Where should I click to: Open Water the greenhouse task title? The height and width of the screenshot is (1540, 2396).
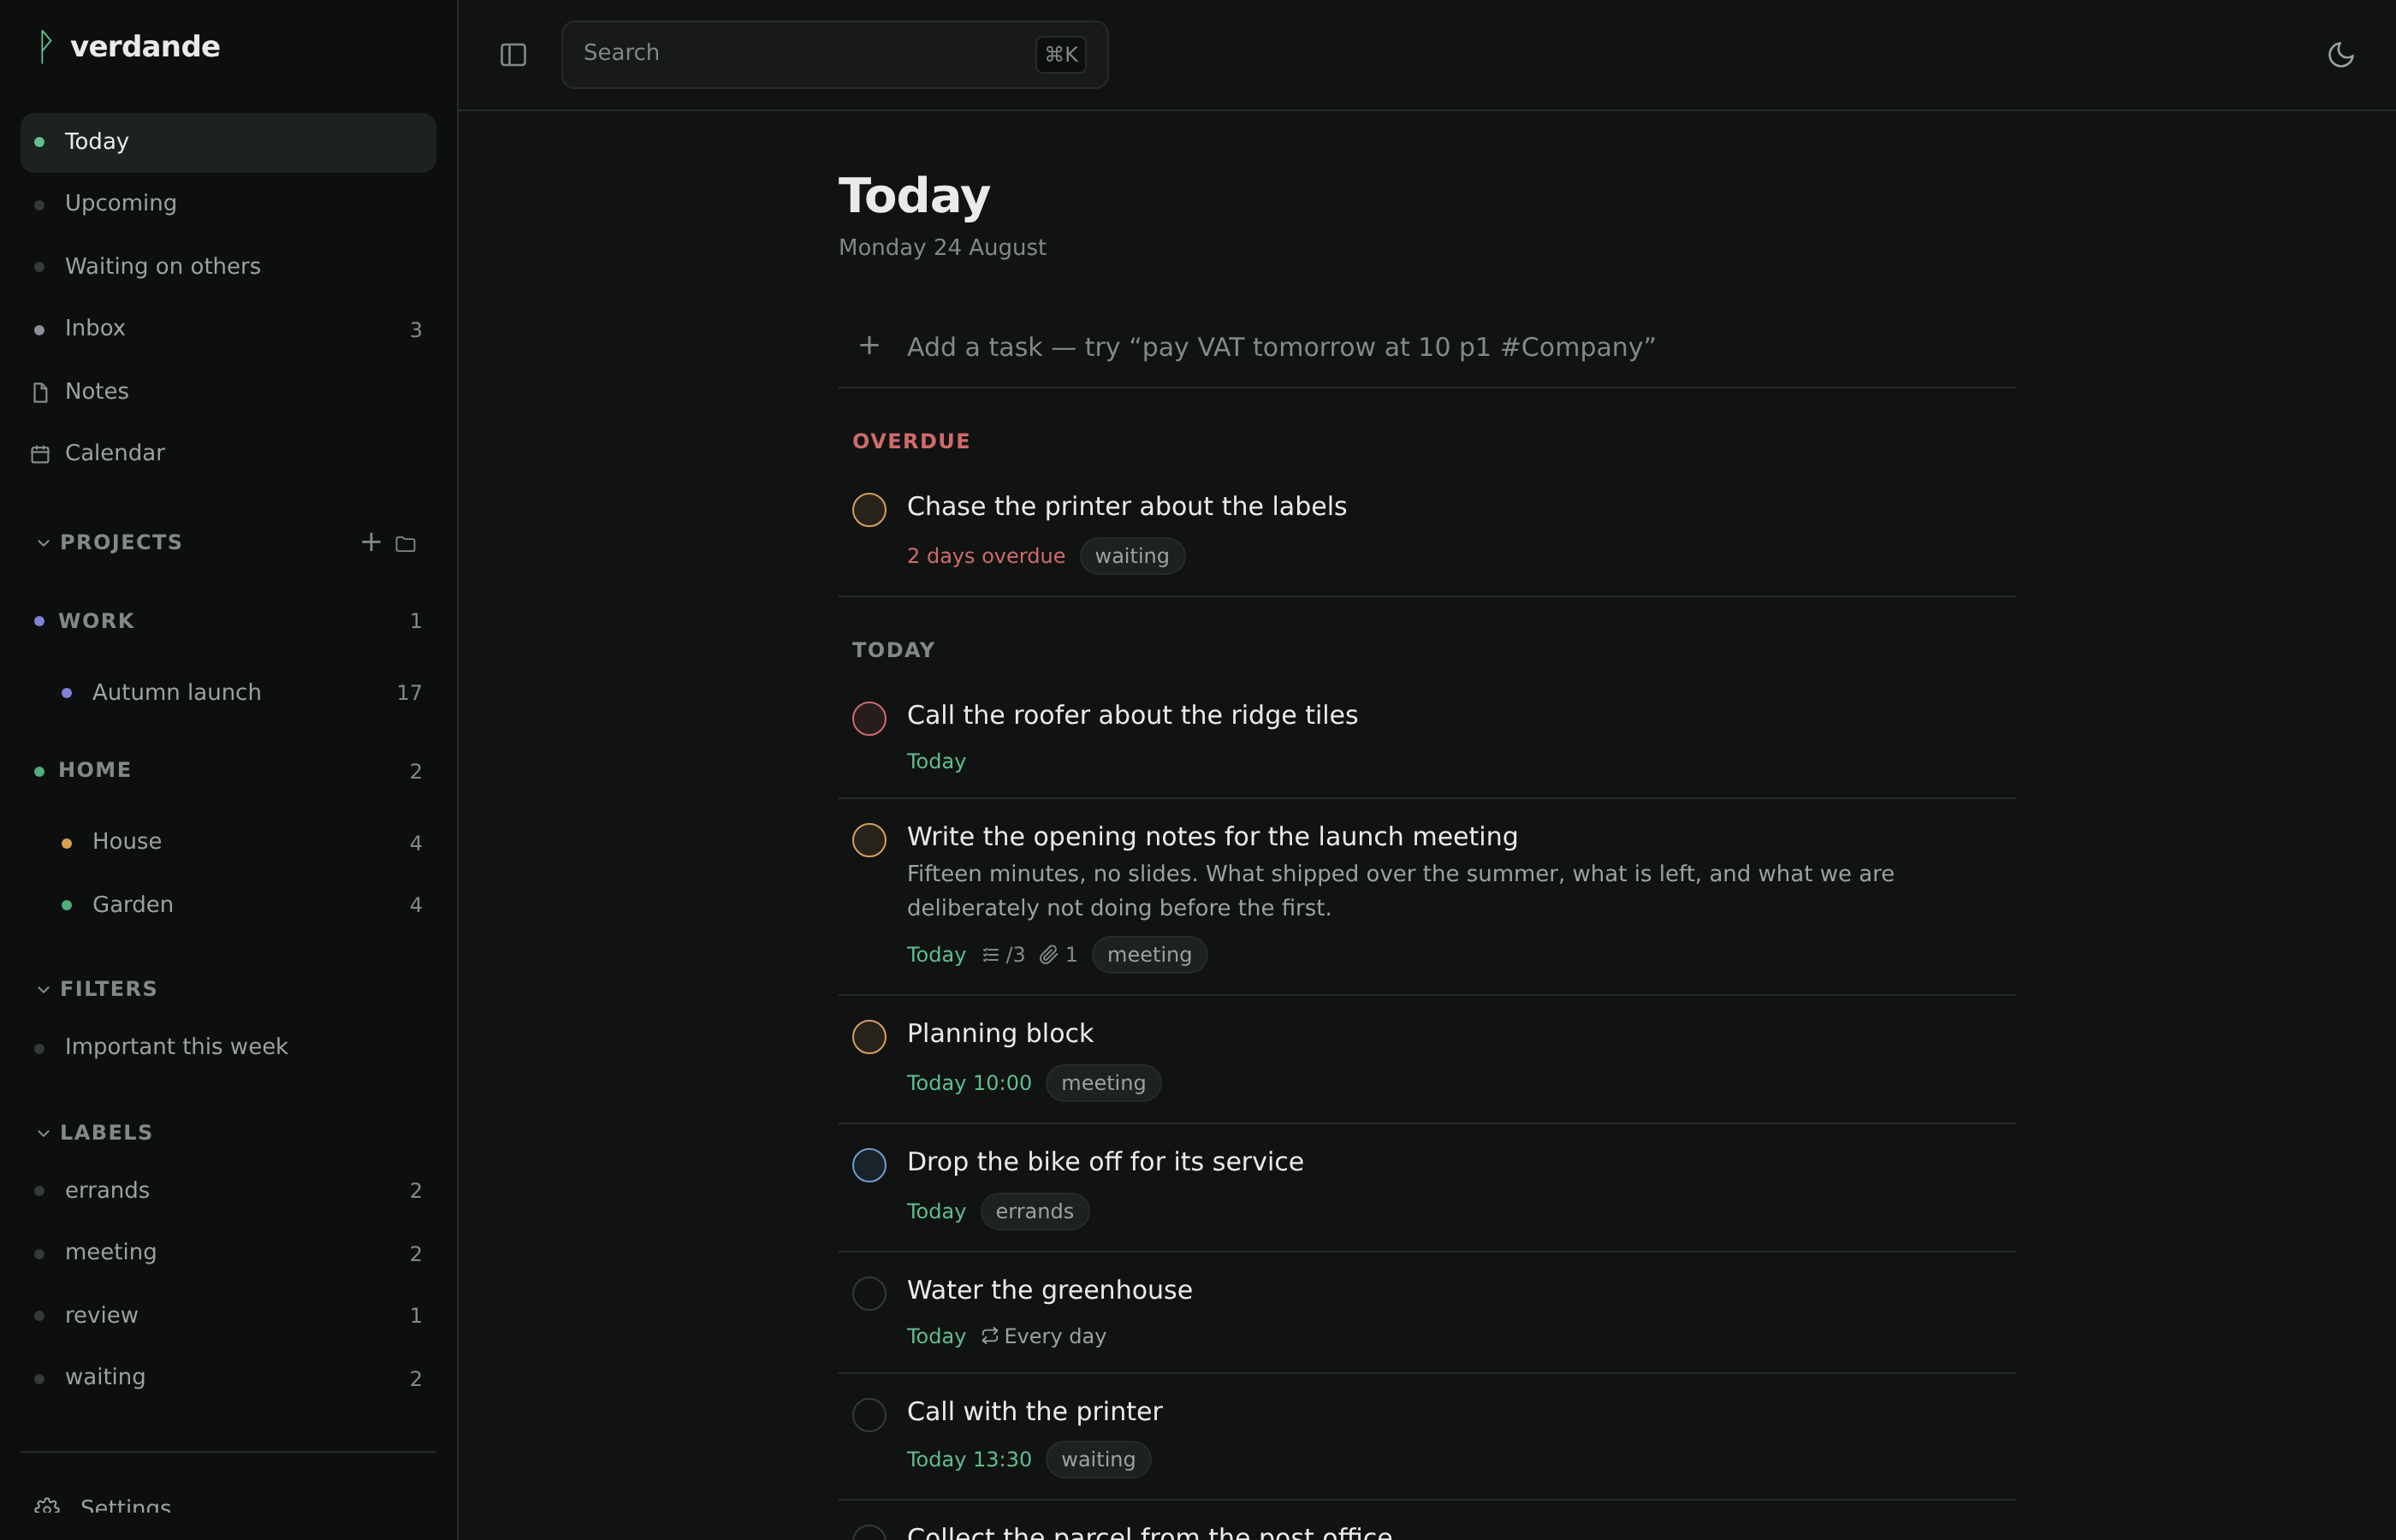(1049, 1290)
